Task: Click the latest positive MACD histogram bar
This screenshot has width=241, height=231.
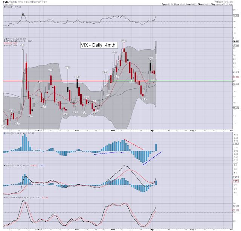Action: click(x=156, y=147)
